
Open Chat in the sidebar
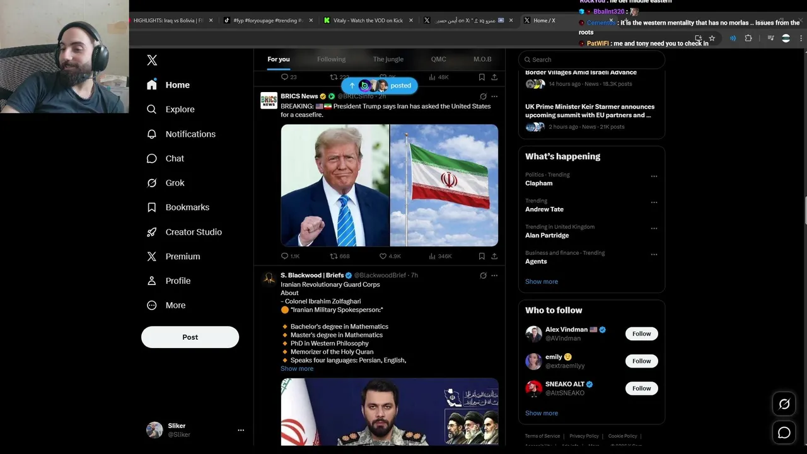click(165, 158)
